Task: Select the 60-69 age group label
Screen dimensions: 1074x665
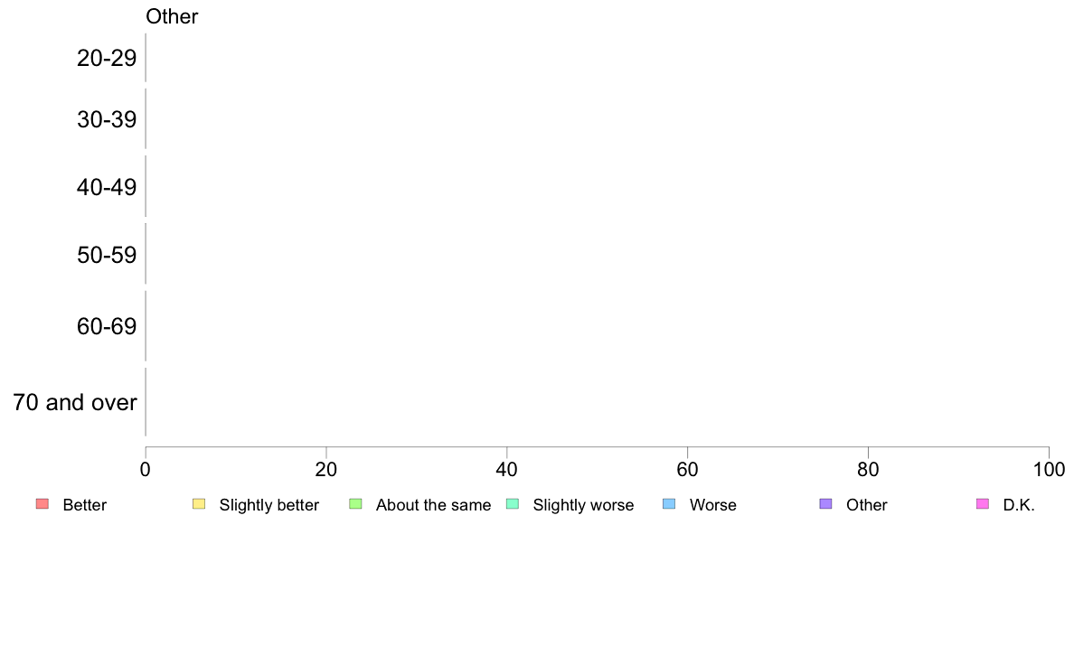Action: pyautogui.click(x=107, y=326)
